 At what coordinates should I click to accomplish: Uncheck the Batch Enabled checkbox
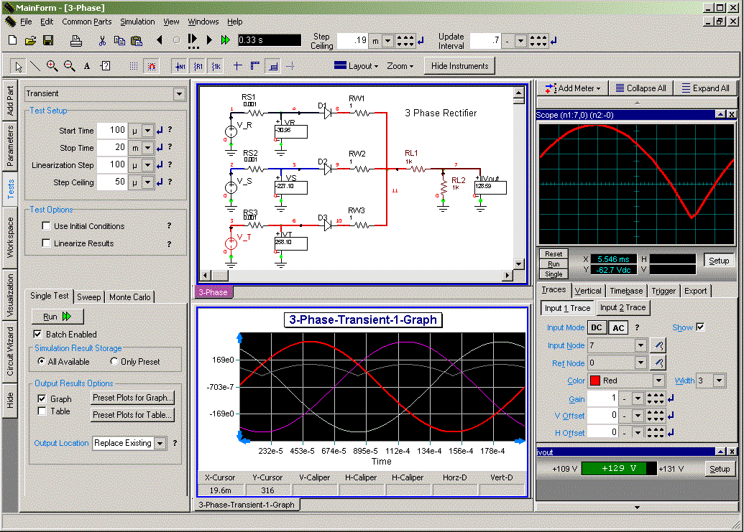(38, 335)
